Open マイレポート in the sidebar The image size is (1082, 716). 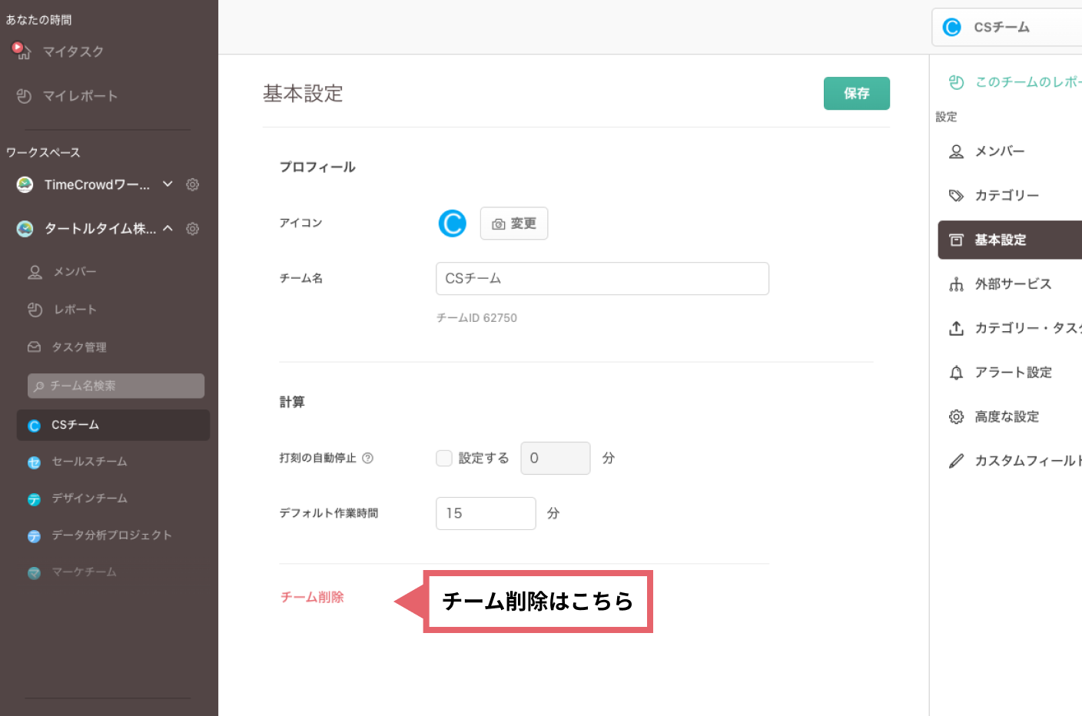[80, 96]
